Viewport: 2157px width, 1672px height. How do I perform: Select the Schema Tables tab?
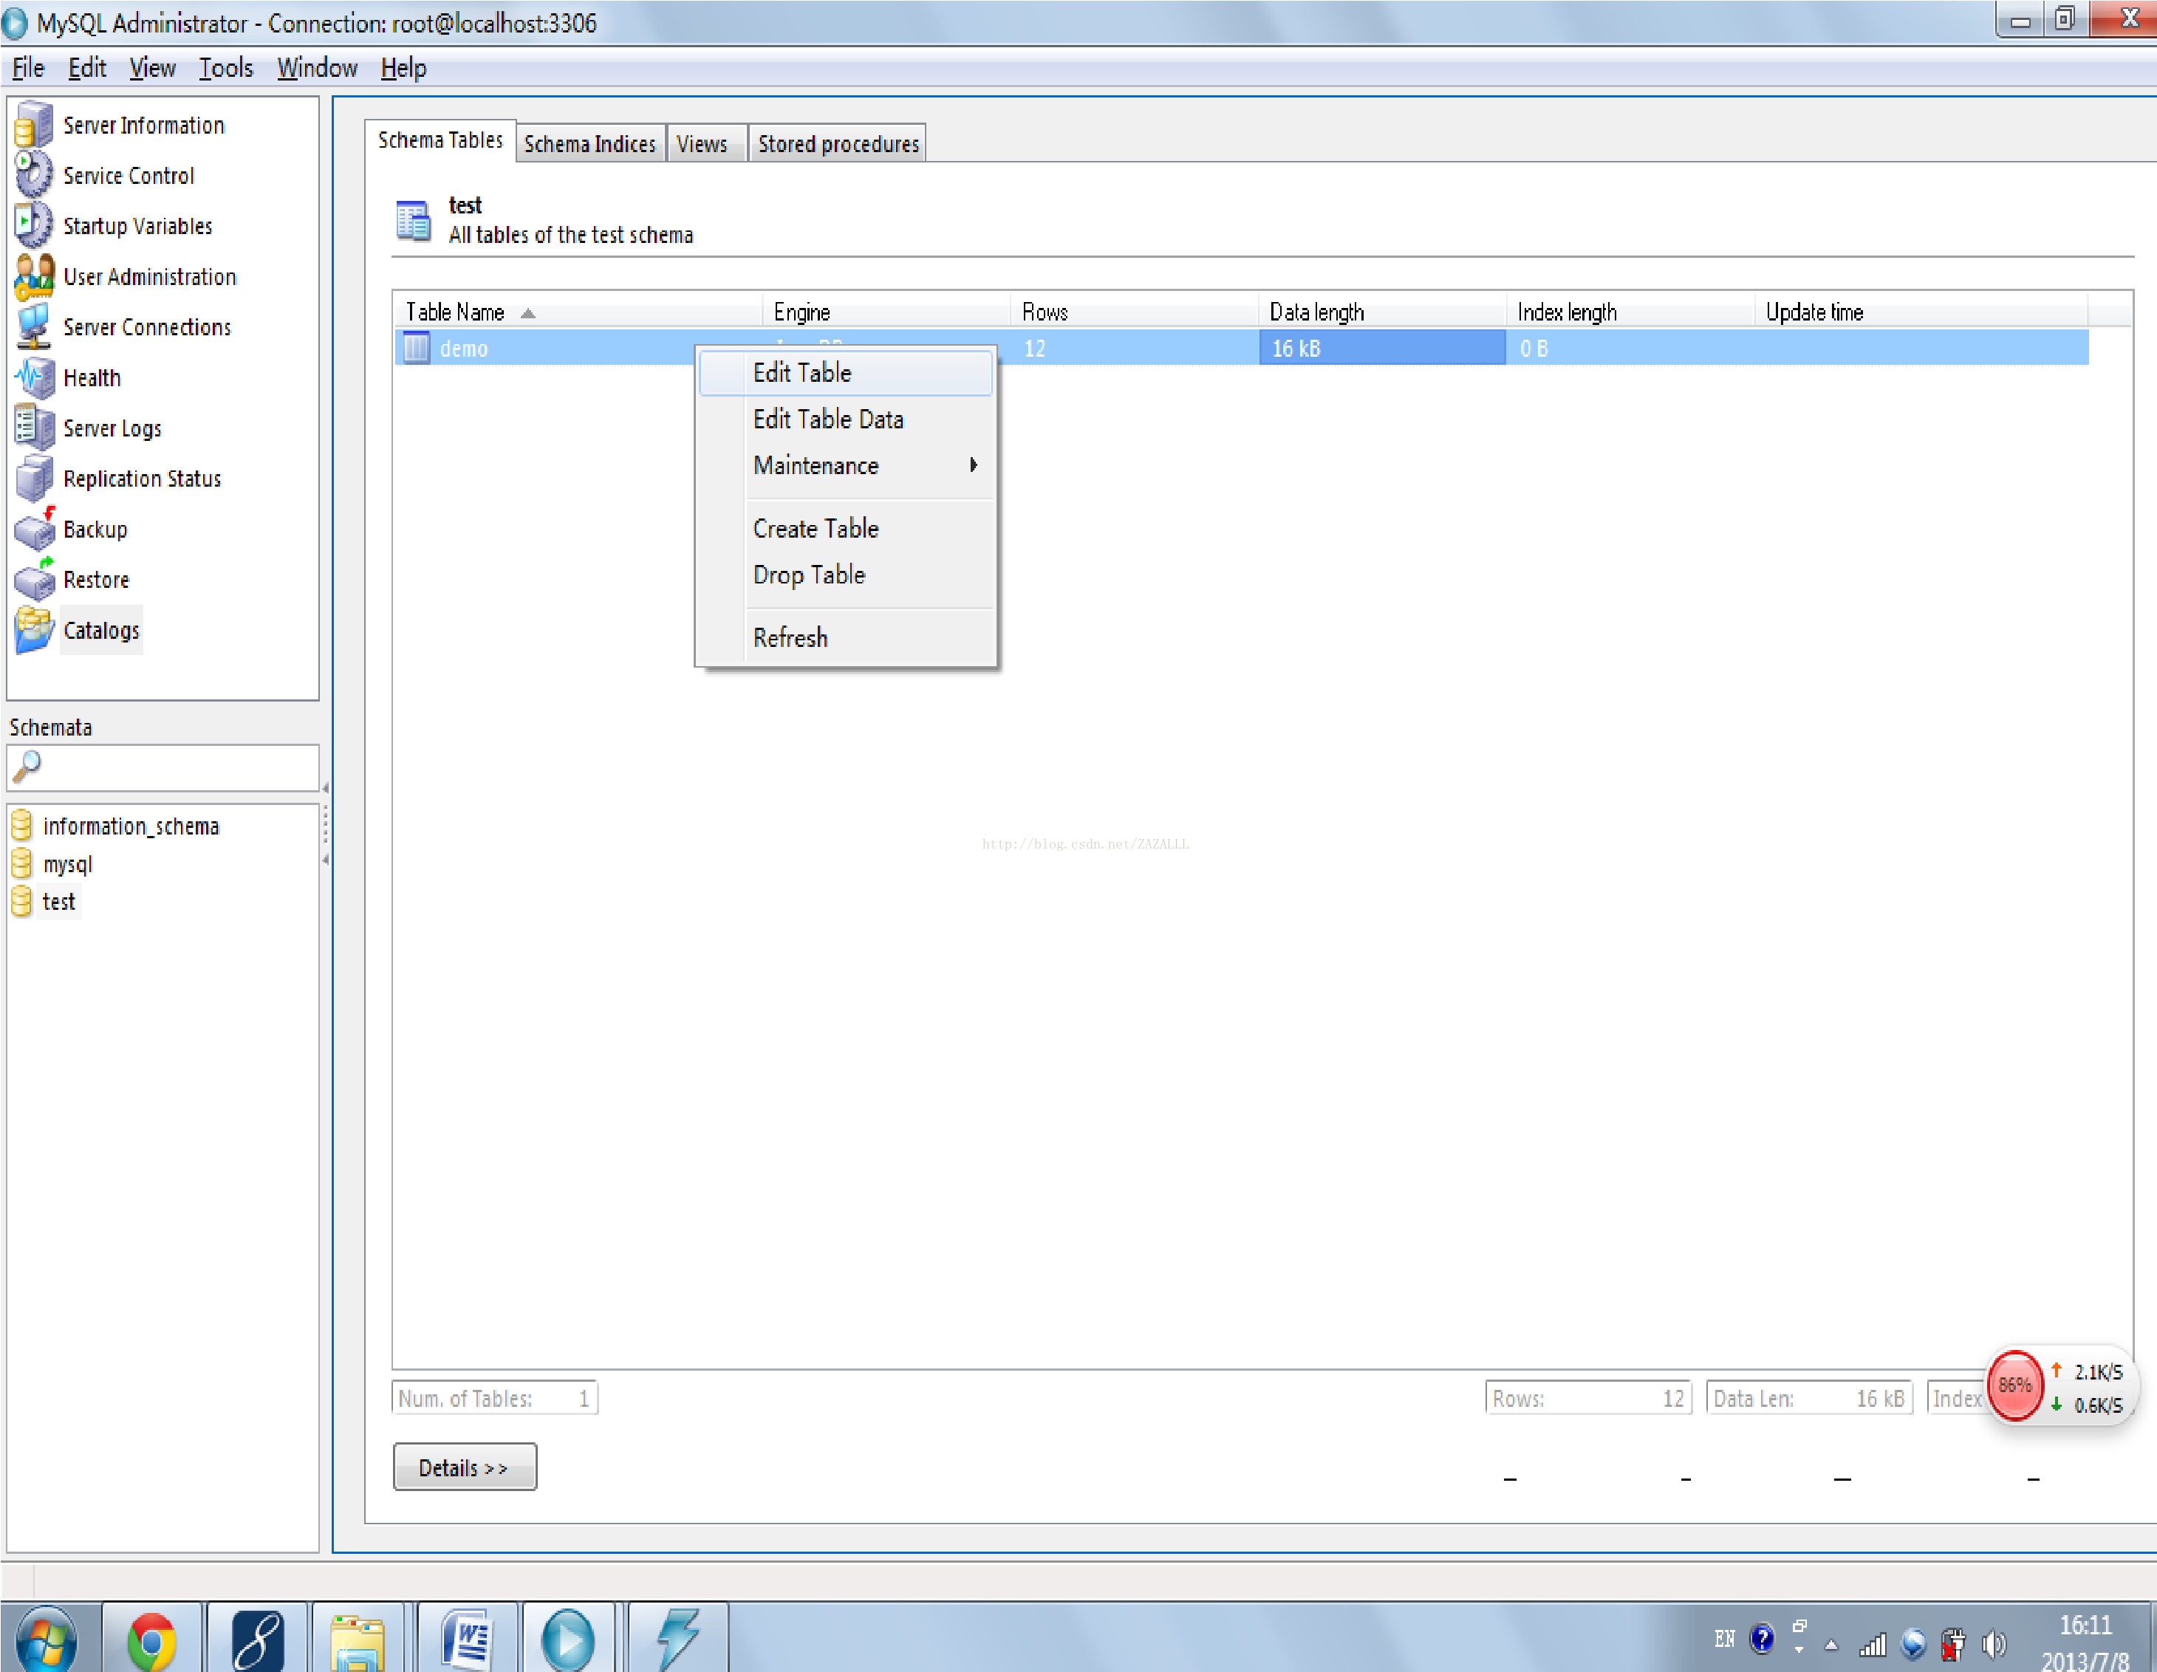[440, 140]
